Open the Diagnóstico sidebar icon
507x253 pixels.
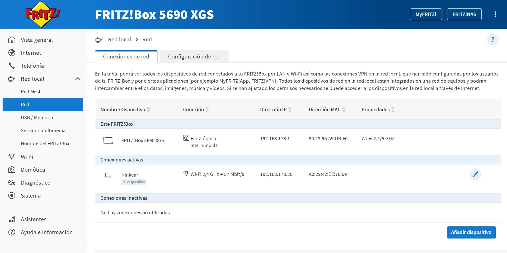click(x=12, y=182)
